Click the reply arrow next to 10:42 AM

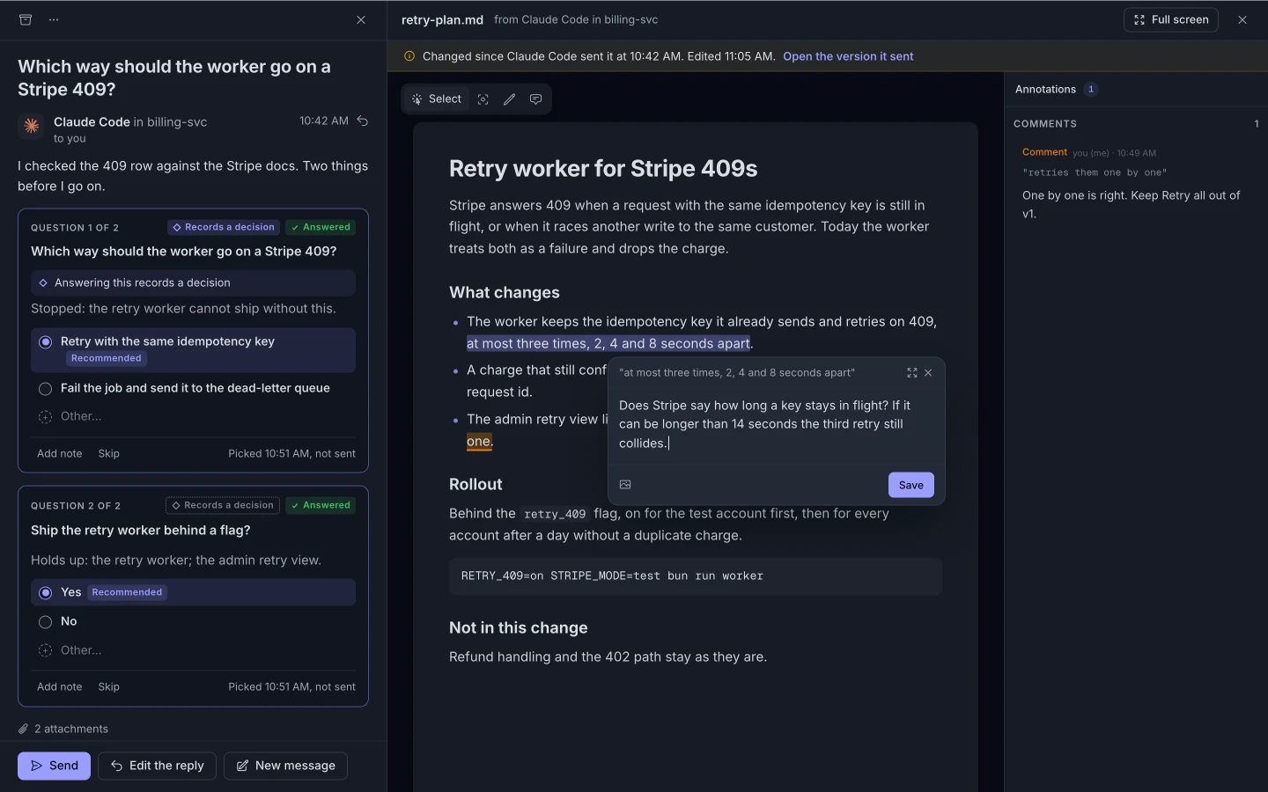[x=363, y=121]
